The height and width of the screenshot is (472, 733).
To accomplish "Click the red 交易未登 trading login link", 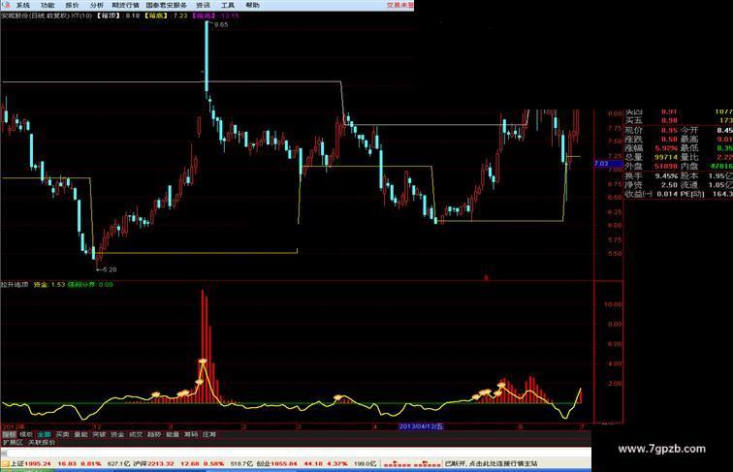I will pos(400,5).
